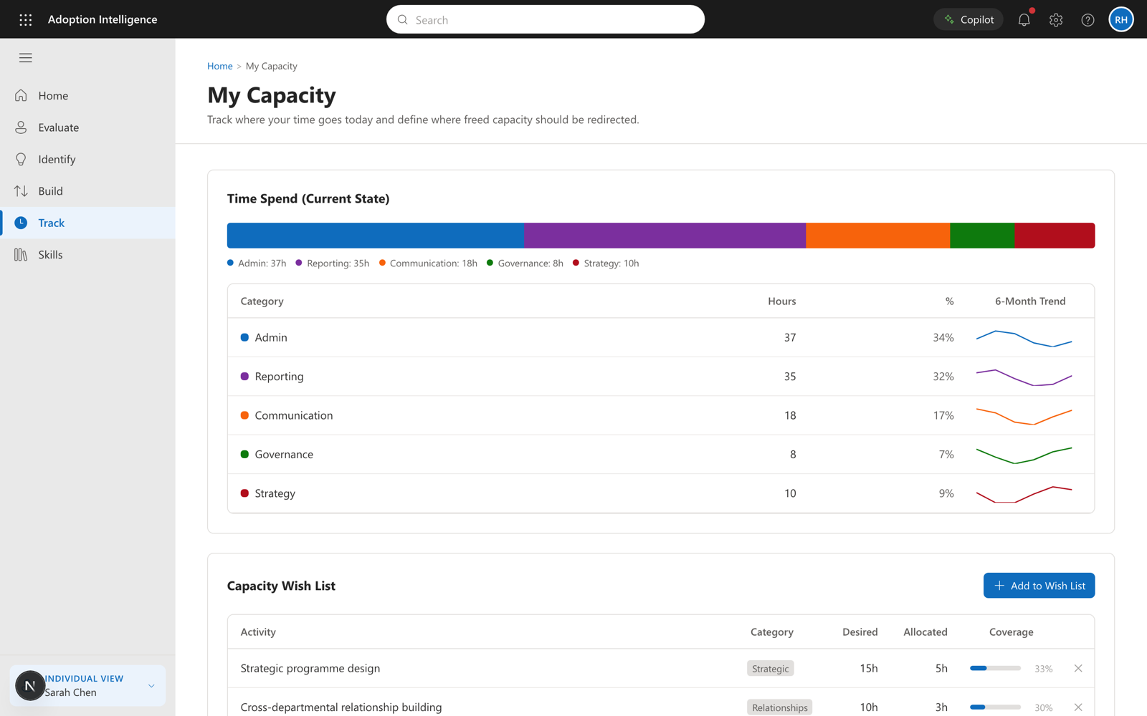Select Track in sidebar
The width and height of the screenshot is (1147, 716).
(87, 223)
